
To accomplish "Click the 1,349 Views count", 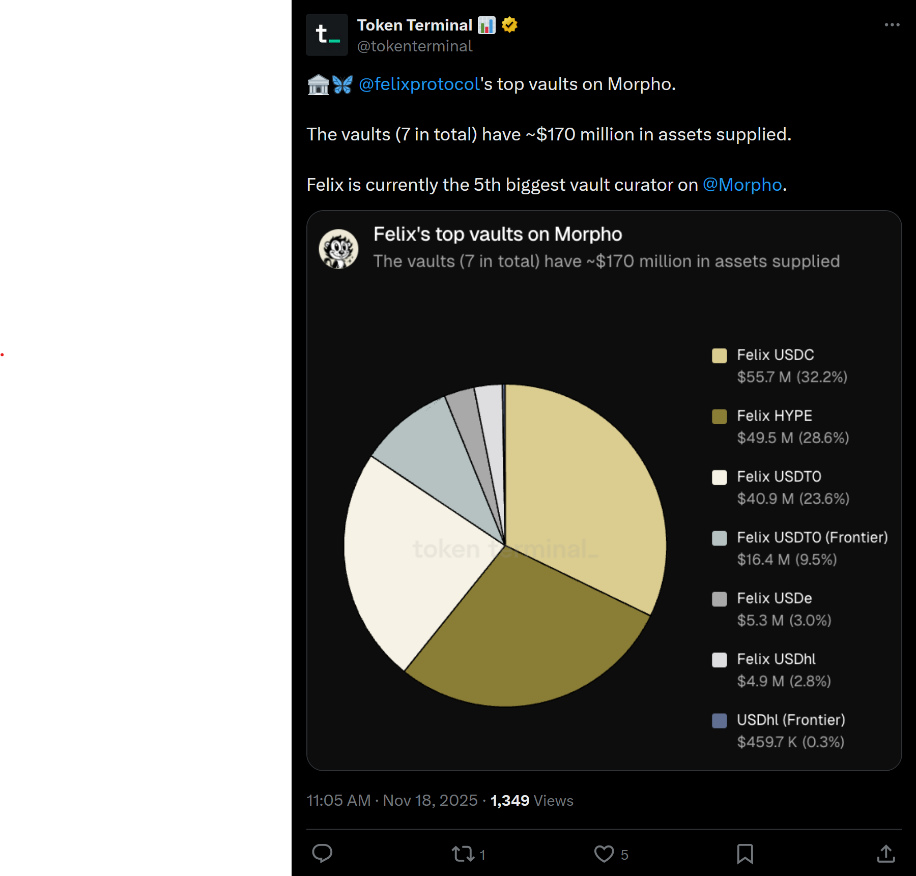I will 531,800.
